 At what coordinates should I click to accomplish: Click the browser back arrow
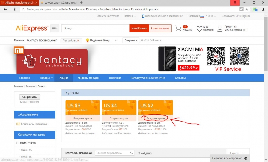5,9
